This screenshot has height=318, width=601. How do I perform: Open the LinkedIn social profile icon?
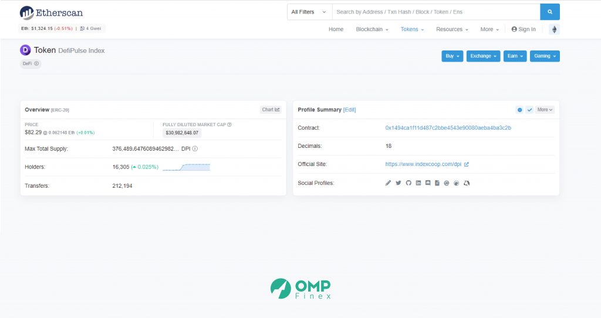(x=418, y=183)
